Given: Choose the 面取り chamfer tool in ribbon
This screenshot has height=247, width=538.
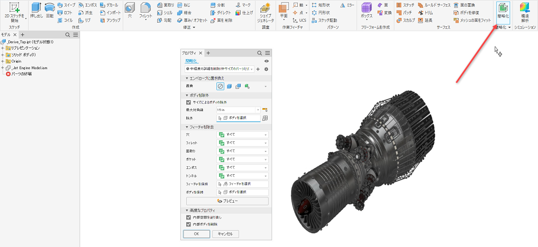Looking at the screenshot, I should [x=166, y=5].
